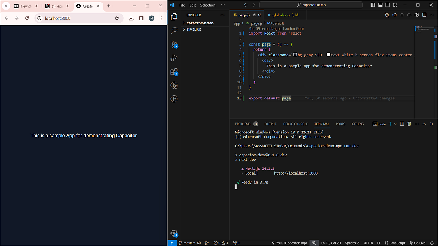Maximize the panel using the chevron icon
438x246 pixels.
click(x=424, y=124)
